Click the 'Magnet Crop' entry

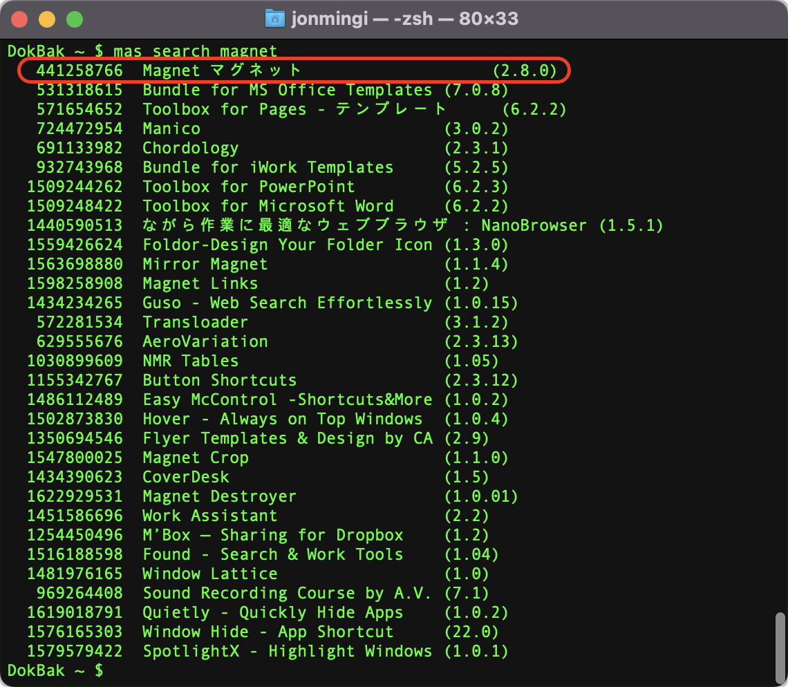pyautogui.click(x=196, y=458)
